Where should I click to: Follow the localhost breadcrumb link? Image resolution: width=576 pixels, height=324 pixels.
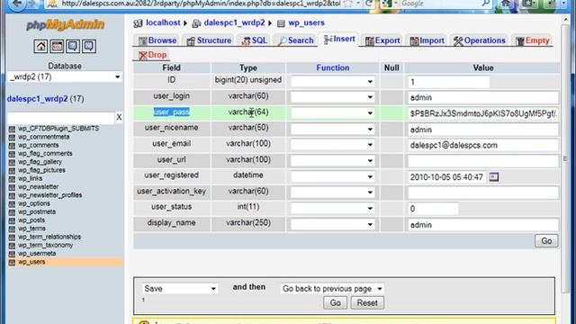click(163, 22)
